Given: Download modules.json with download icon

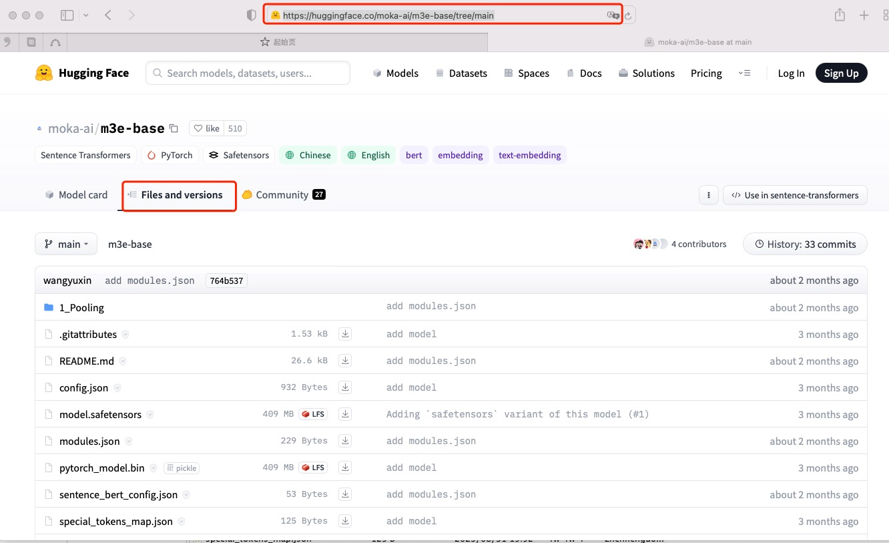Looking at the screenshot, I should point(345,441).
